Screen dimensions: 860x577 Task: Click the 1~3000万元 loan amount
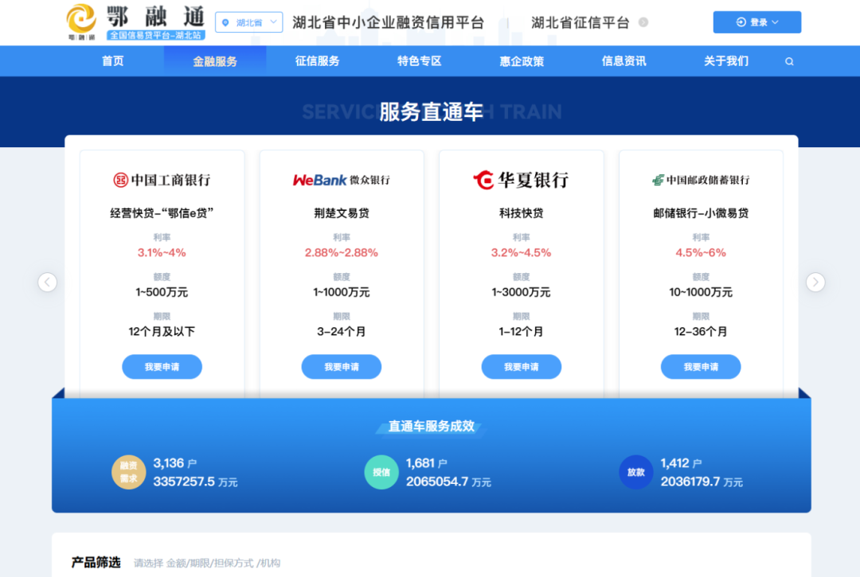pos(521,292)
